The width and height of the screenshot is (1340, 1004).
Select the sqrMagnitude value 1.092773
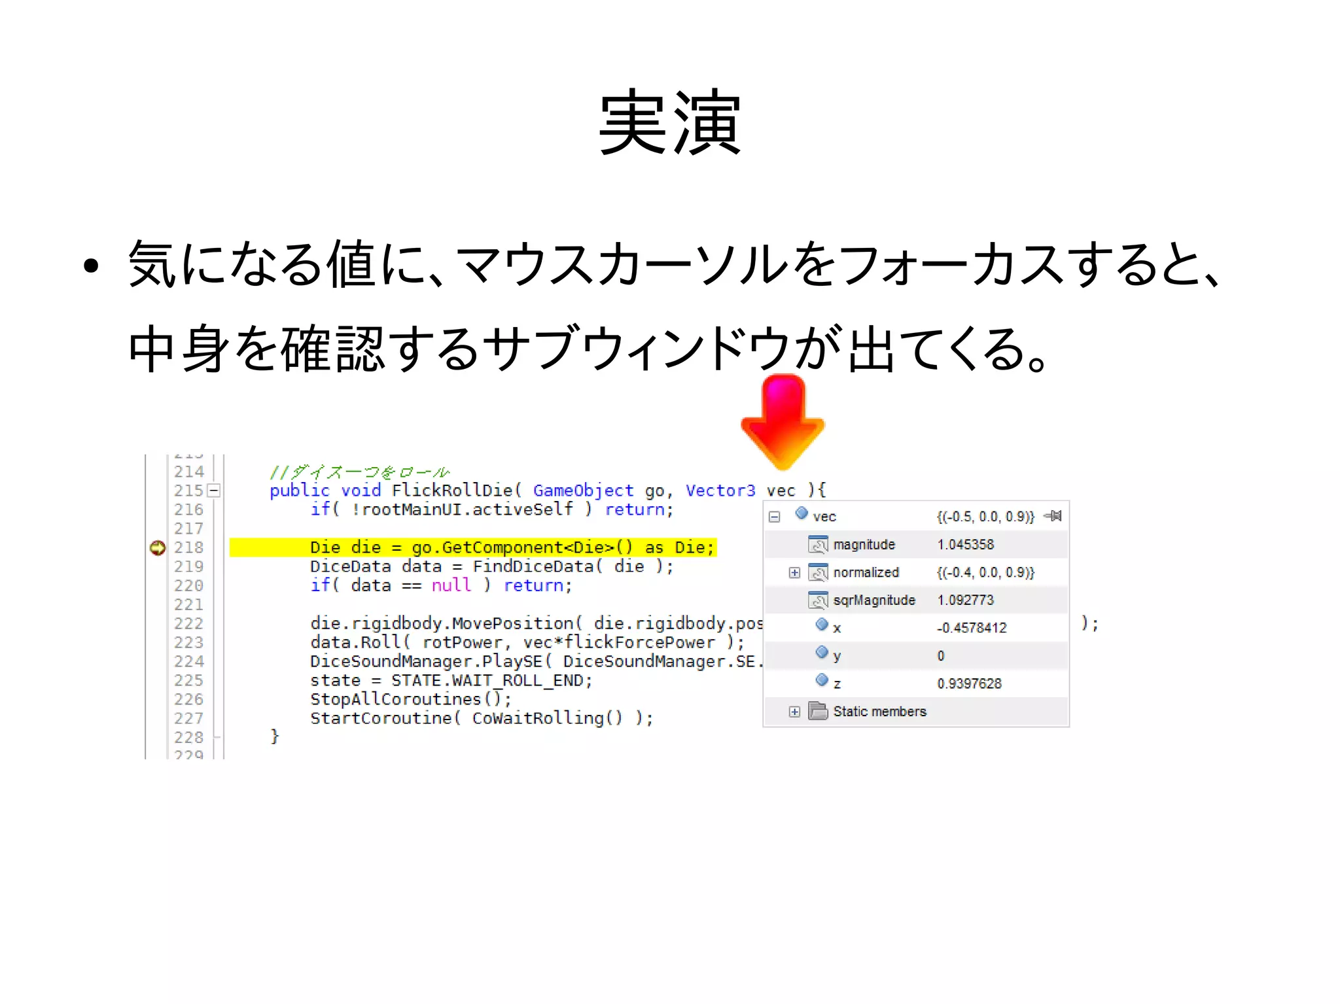pyautogui.click(x=965, y=600)
